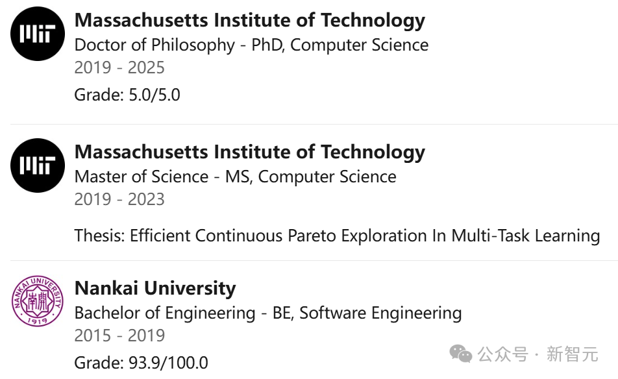
Task: Click the 1919 year on the Nankai seal
Action: [x=38, y=321]
